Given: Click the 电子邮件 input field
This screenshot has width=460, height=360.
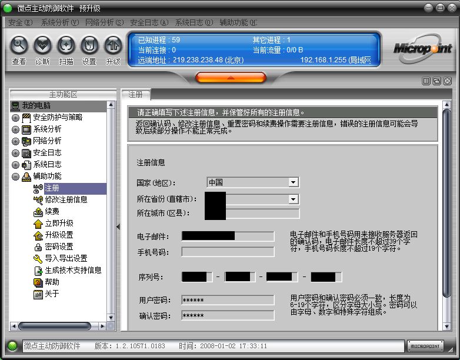Looking at the screenshot, I should (228, 236).
